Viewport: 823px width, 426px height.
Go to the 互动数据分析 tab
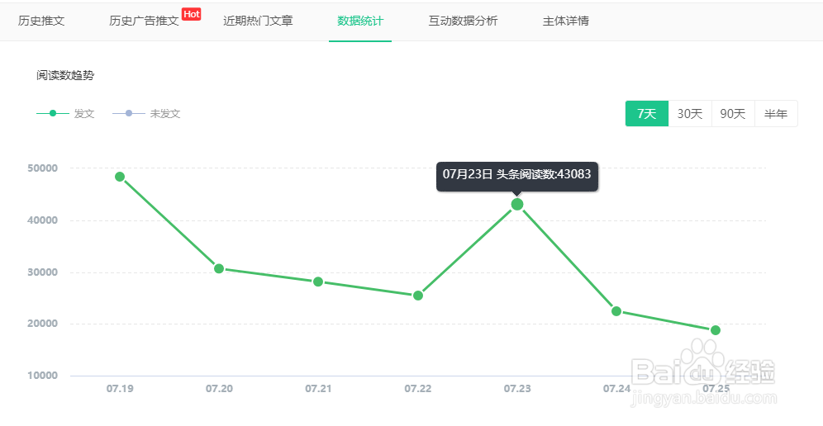(463, 21)
